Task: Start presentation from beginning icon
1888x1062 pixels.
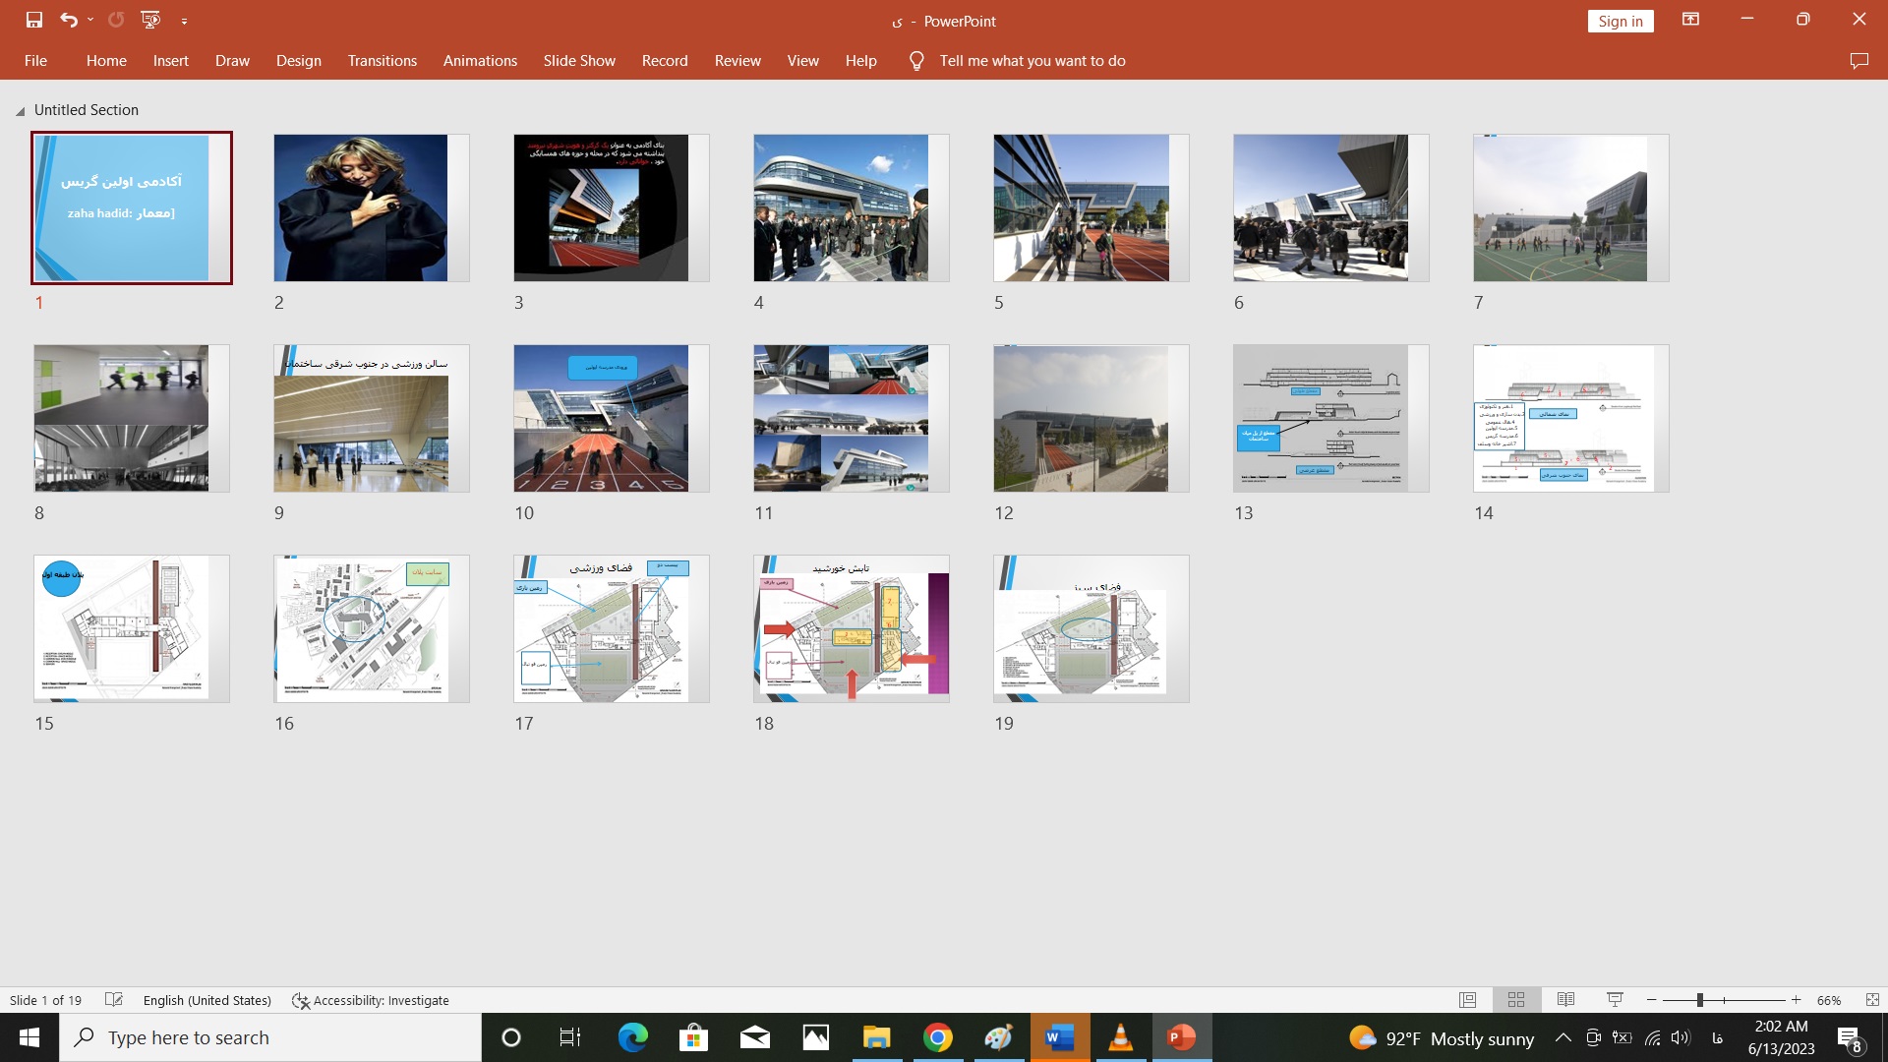Action: [x=150, y=20]
